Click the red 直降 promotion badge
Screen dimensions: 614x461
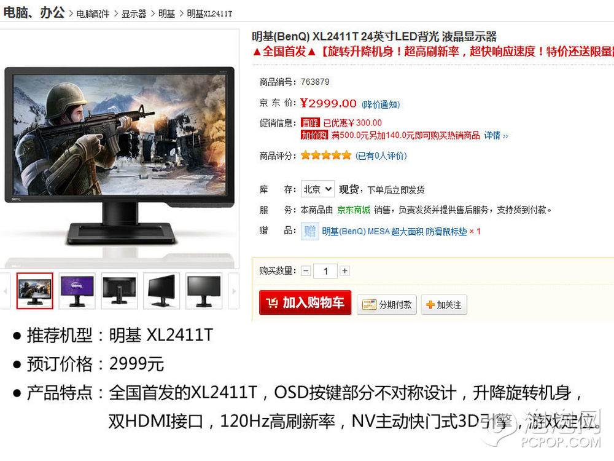[310, 123]
